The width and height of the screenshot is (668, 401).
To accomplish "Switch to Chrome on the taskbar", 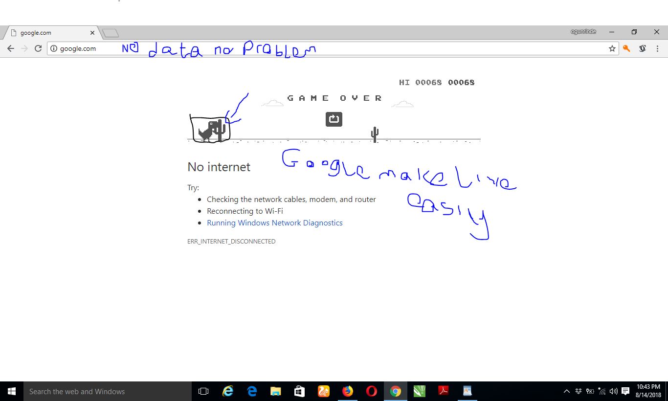I will [396, 391].
